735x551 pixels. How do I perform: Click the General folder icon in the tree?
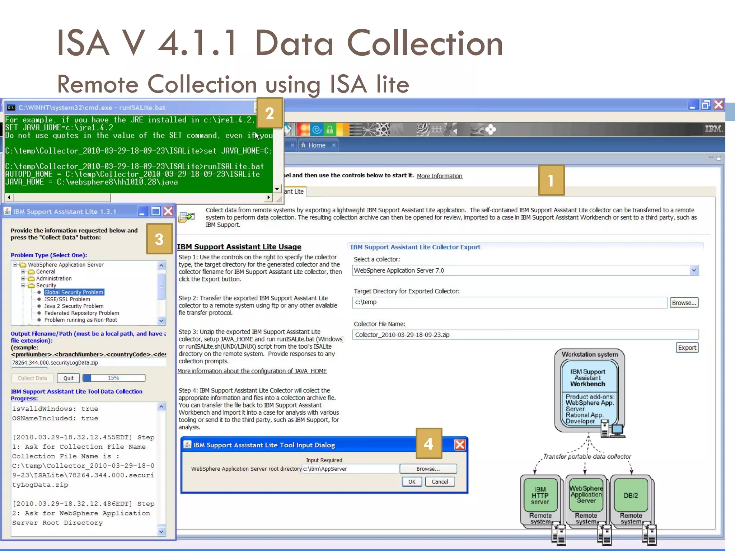coord(31,272)
